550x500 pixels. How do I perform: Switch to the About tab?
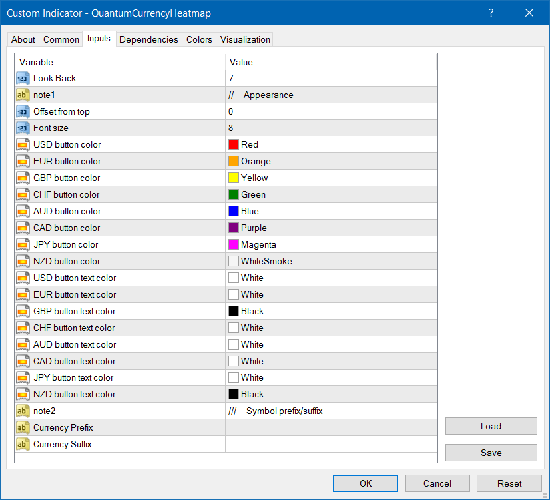[23, 40]
